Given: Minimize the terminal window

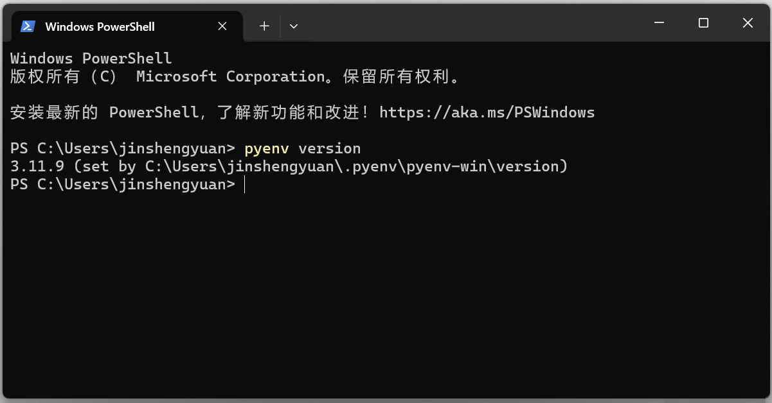Looking at the screenshot, I should [x=659, y=23].
